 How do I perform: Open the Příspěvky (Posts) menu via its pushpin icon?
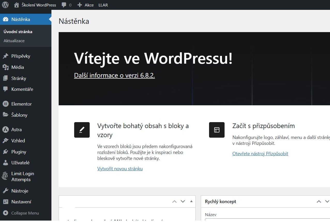[x=5, y=56]
